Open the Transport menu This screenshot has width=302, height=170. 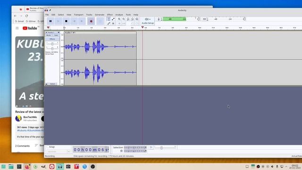[79, 15]
